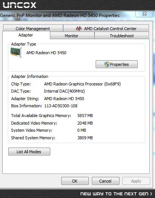
Task: Dismiss dialog with the Cancel button
Action: [105, 181]
